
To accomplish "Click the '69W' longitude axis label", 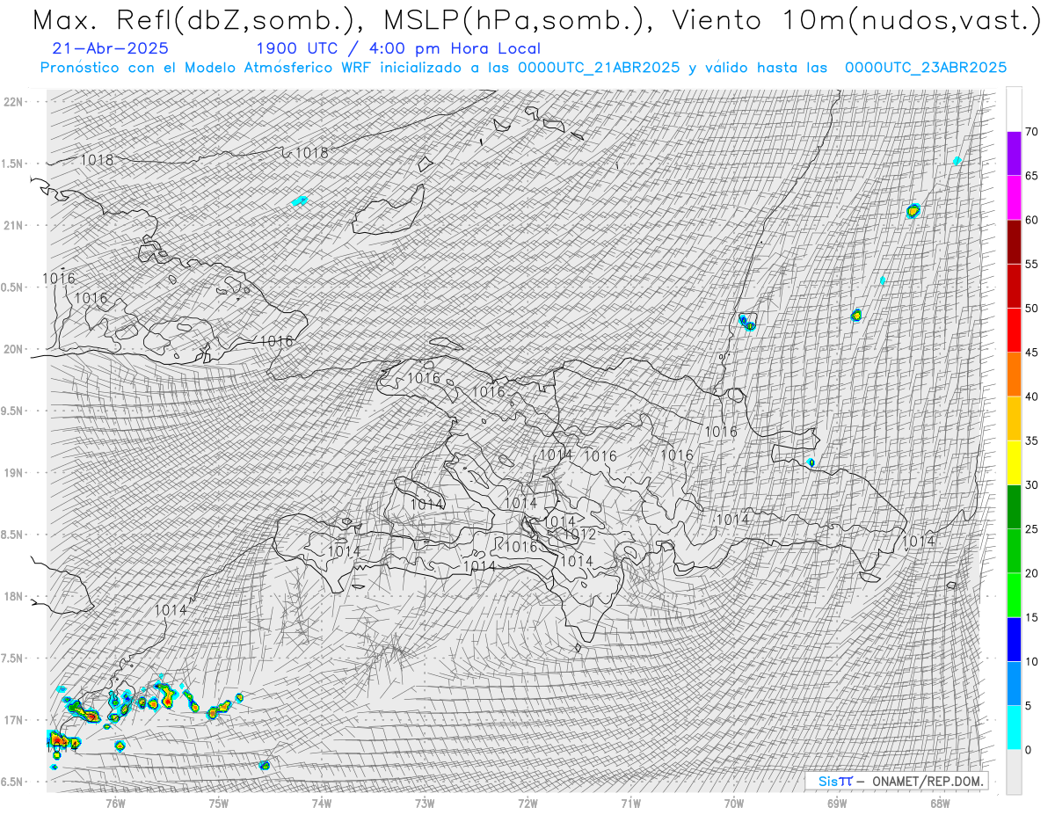I will (836, 802).
